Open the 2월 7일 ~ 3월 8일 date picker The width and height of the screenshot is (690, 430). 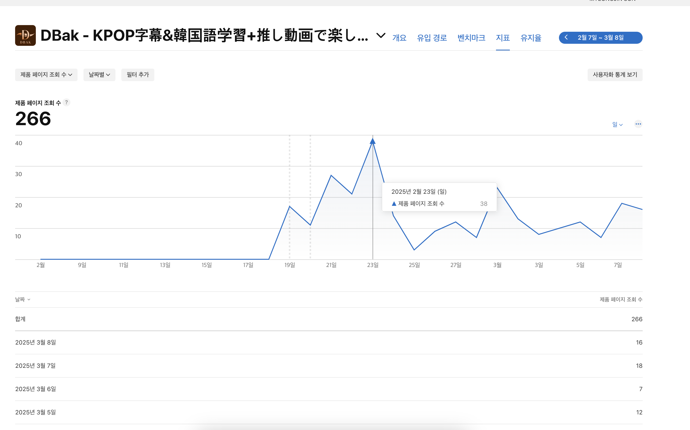tap(600, 38)
